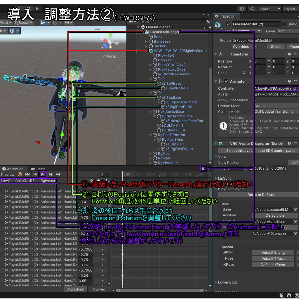The height and width of the screenshot is (299, 299).
Task: Go to first keyframe in Animation window
Action: [x=27, y=174]
